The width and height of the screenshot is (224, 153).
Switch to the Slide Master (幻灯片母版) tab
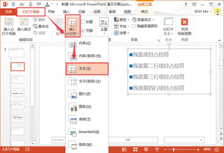tap(31, 12)
